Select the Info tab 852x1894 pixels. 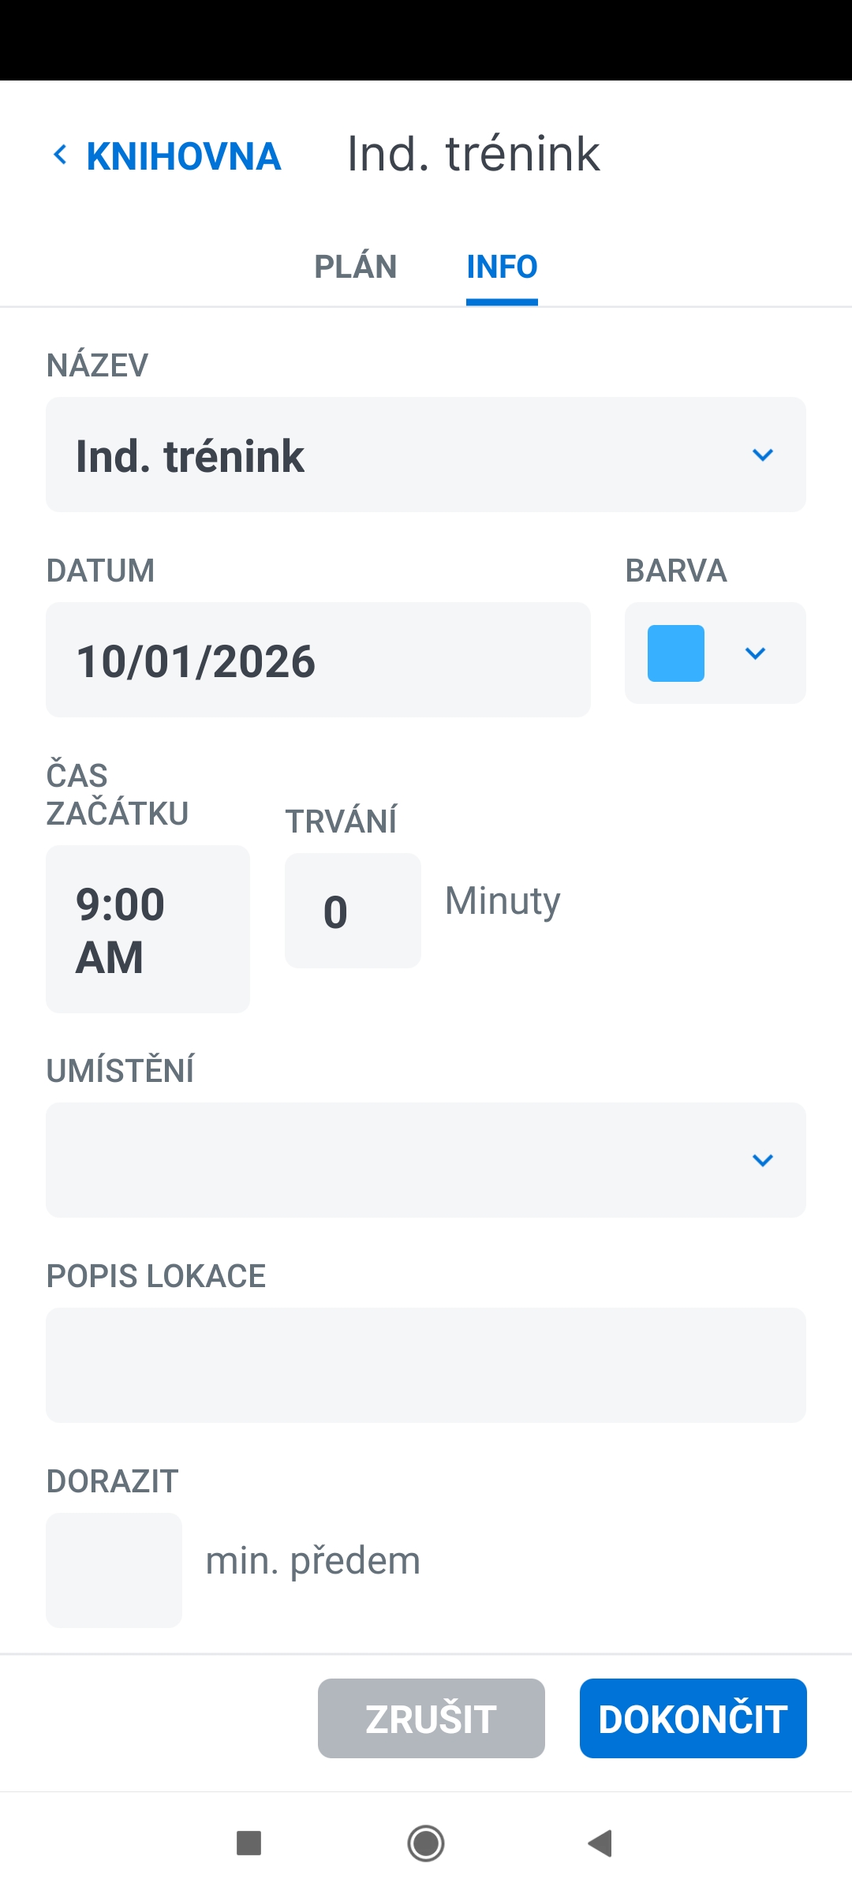click(x=502, y=267)
